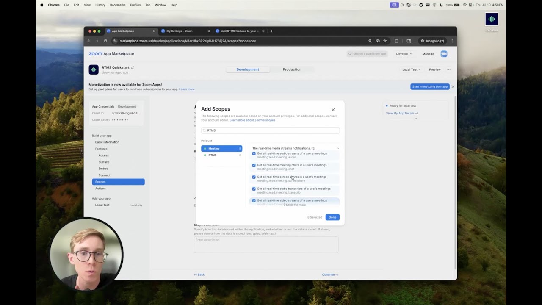
Task: Click the Wi-Fi icon in menu bar
Action: click(465, 5)
